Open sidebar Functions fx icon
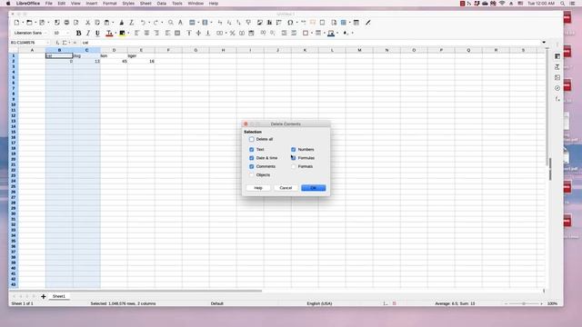The image size is (582, 327). 557,99
